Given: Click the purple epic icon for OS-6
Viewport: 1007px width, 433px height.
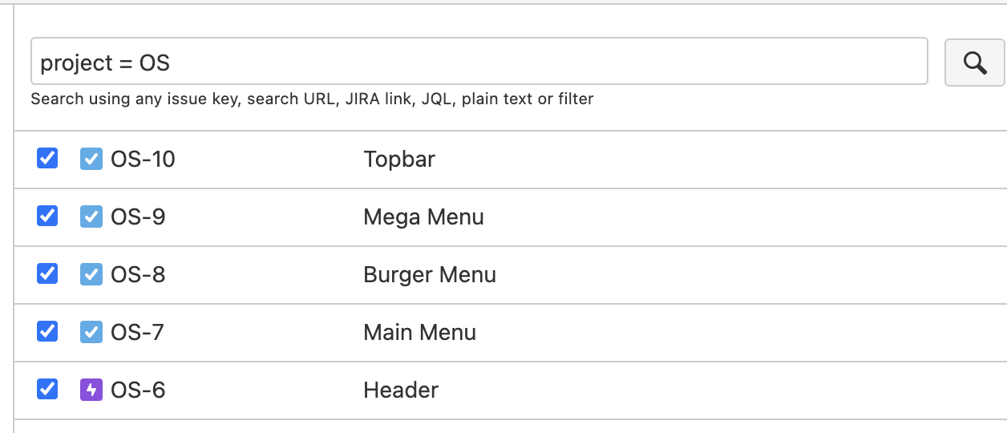Looking at the screenshot, I should 91,390.
